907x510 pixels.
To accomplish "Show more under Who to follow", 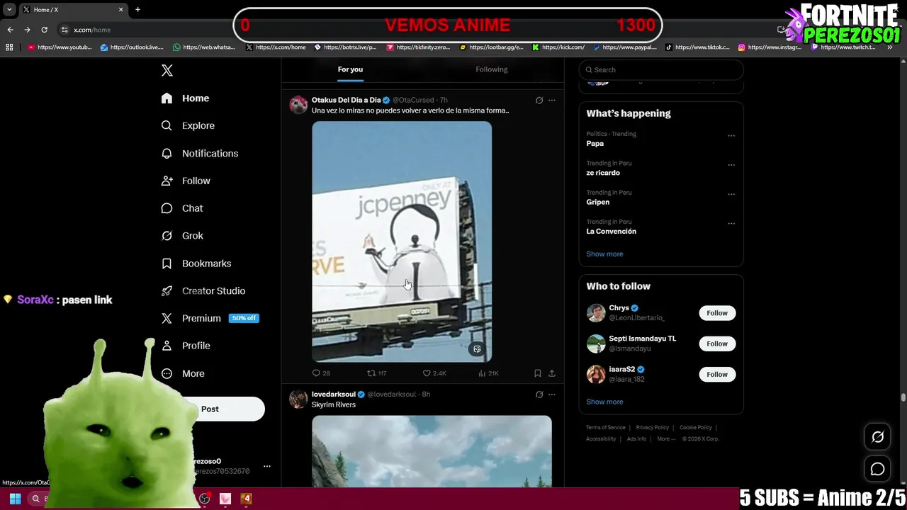I will [x=604, y=402].
